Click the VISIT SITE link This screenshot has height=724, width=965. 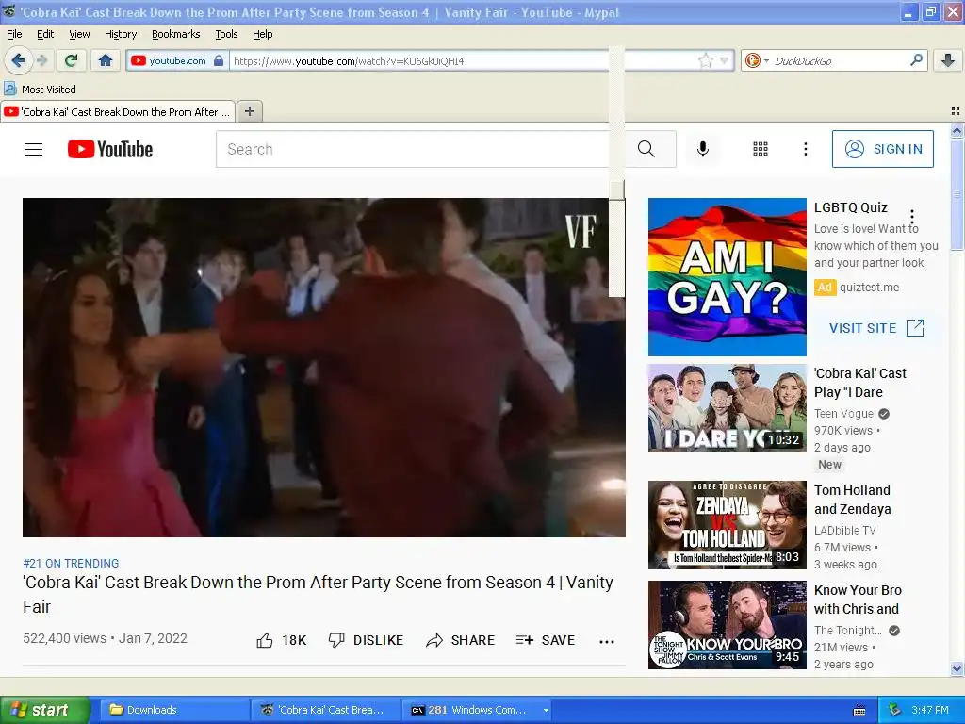pyautogui.click(x=876, y=328)
